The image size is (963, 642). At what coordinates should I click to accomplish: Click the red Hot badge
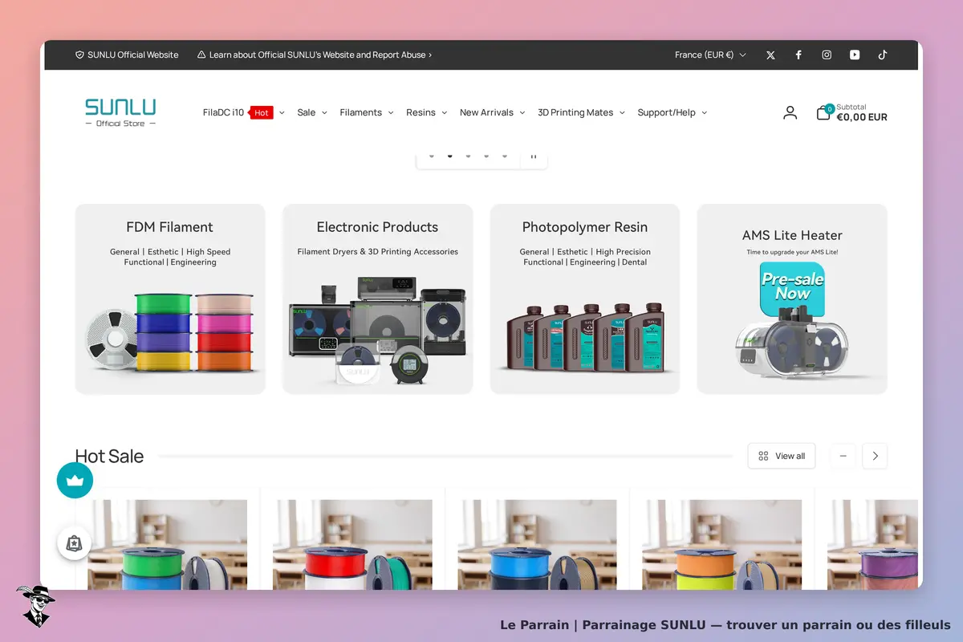tap(262, 113)
